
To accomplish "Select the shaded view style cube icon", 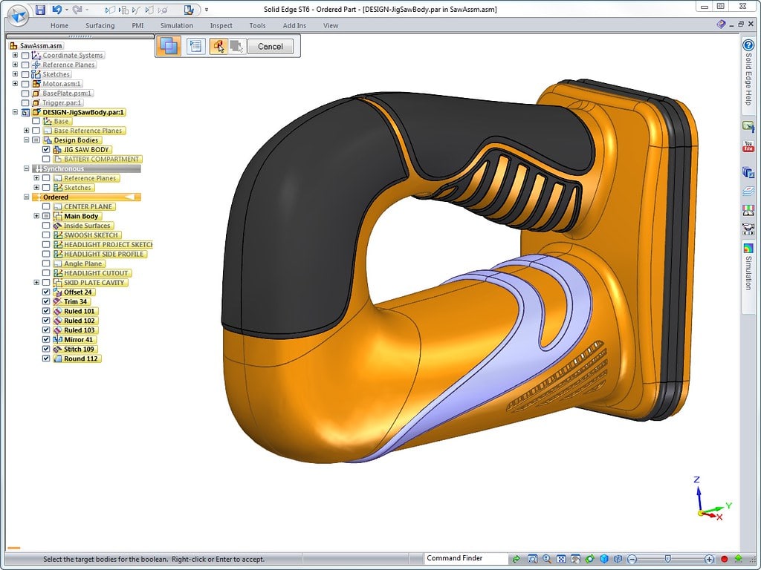I will (x=603, y=557).
